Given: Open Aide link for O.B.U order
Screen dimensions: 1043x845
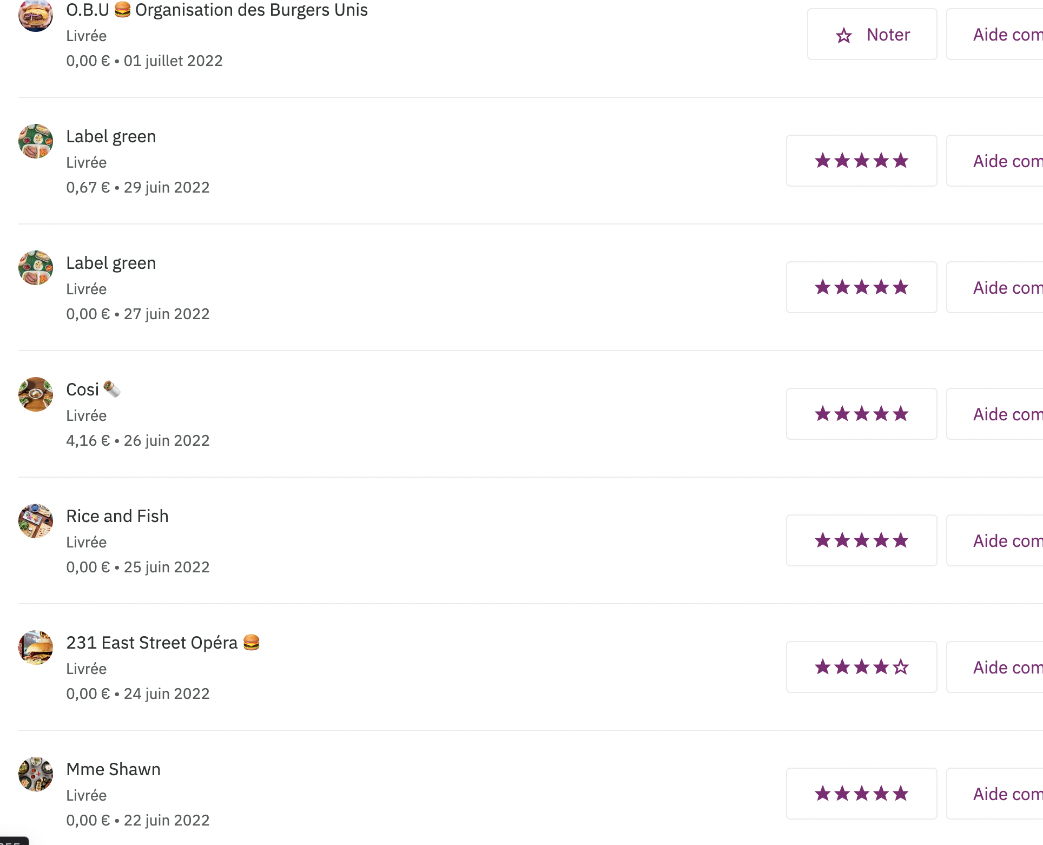Looking at the screenshot, I should pyautogui.click(x=995, y=35).
